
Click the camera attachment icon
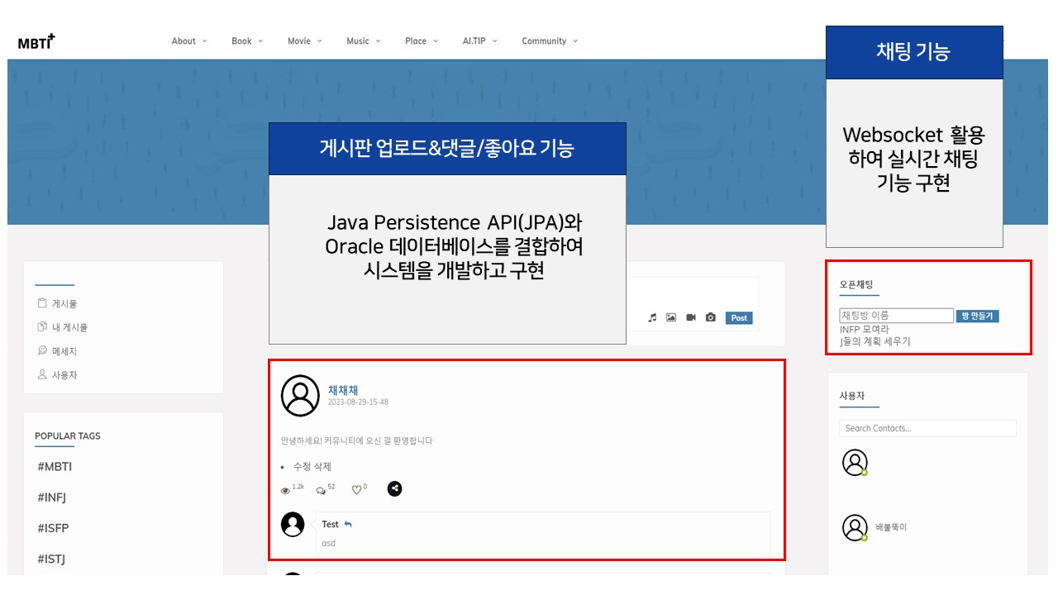coord(711,318)
